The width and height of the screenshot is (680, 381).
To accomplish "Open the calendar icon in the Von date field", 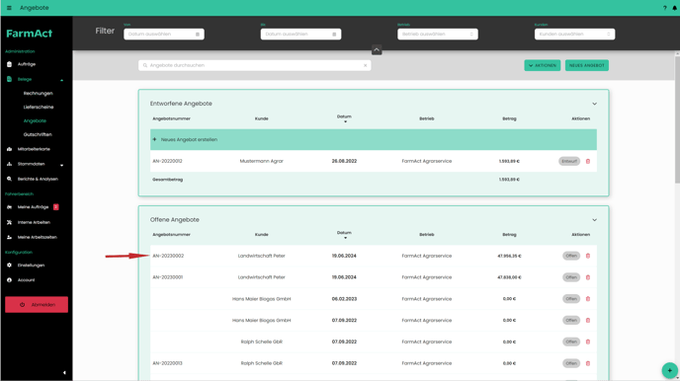I will pyautogui.click(x=198, y=35).
